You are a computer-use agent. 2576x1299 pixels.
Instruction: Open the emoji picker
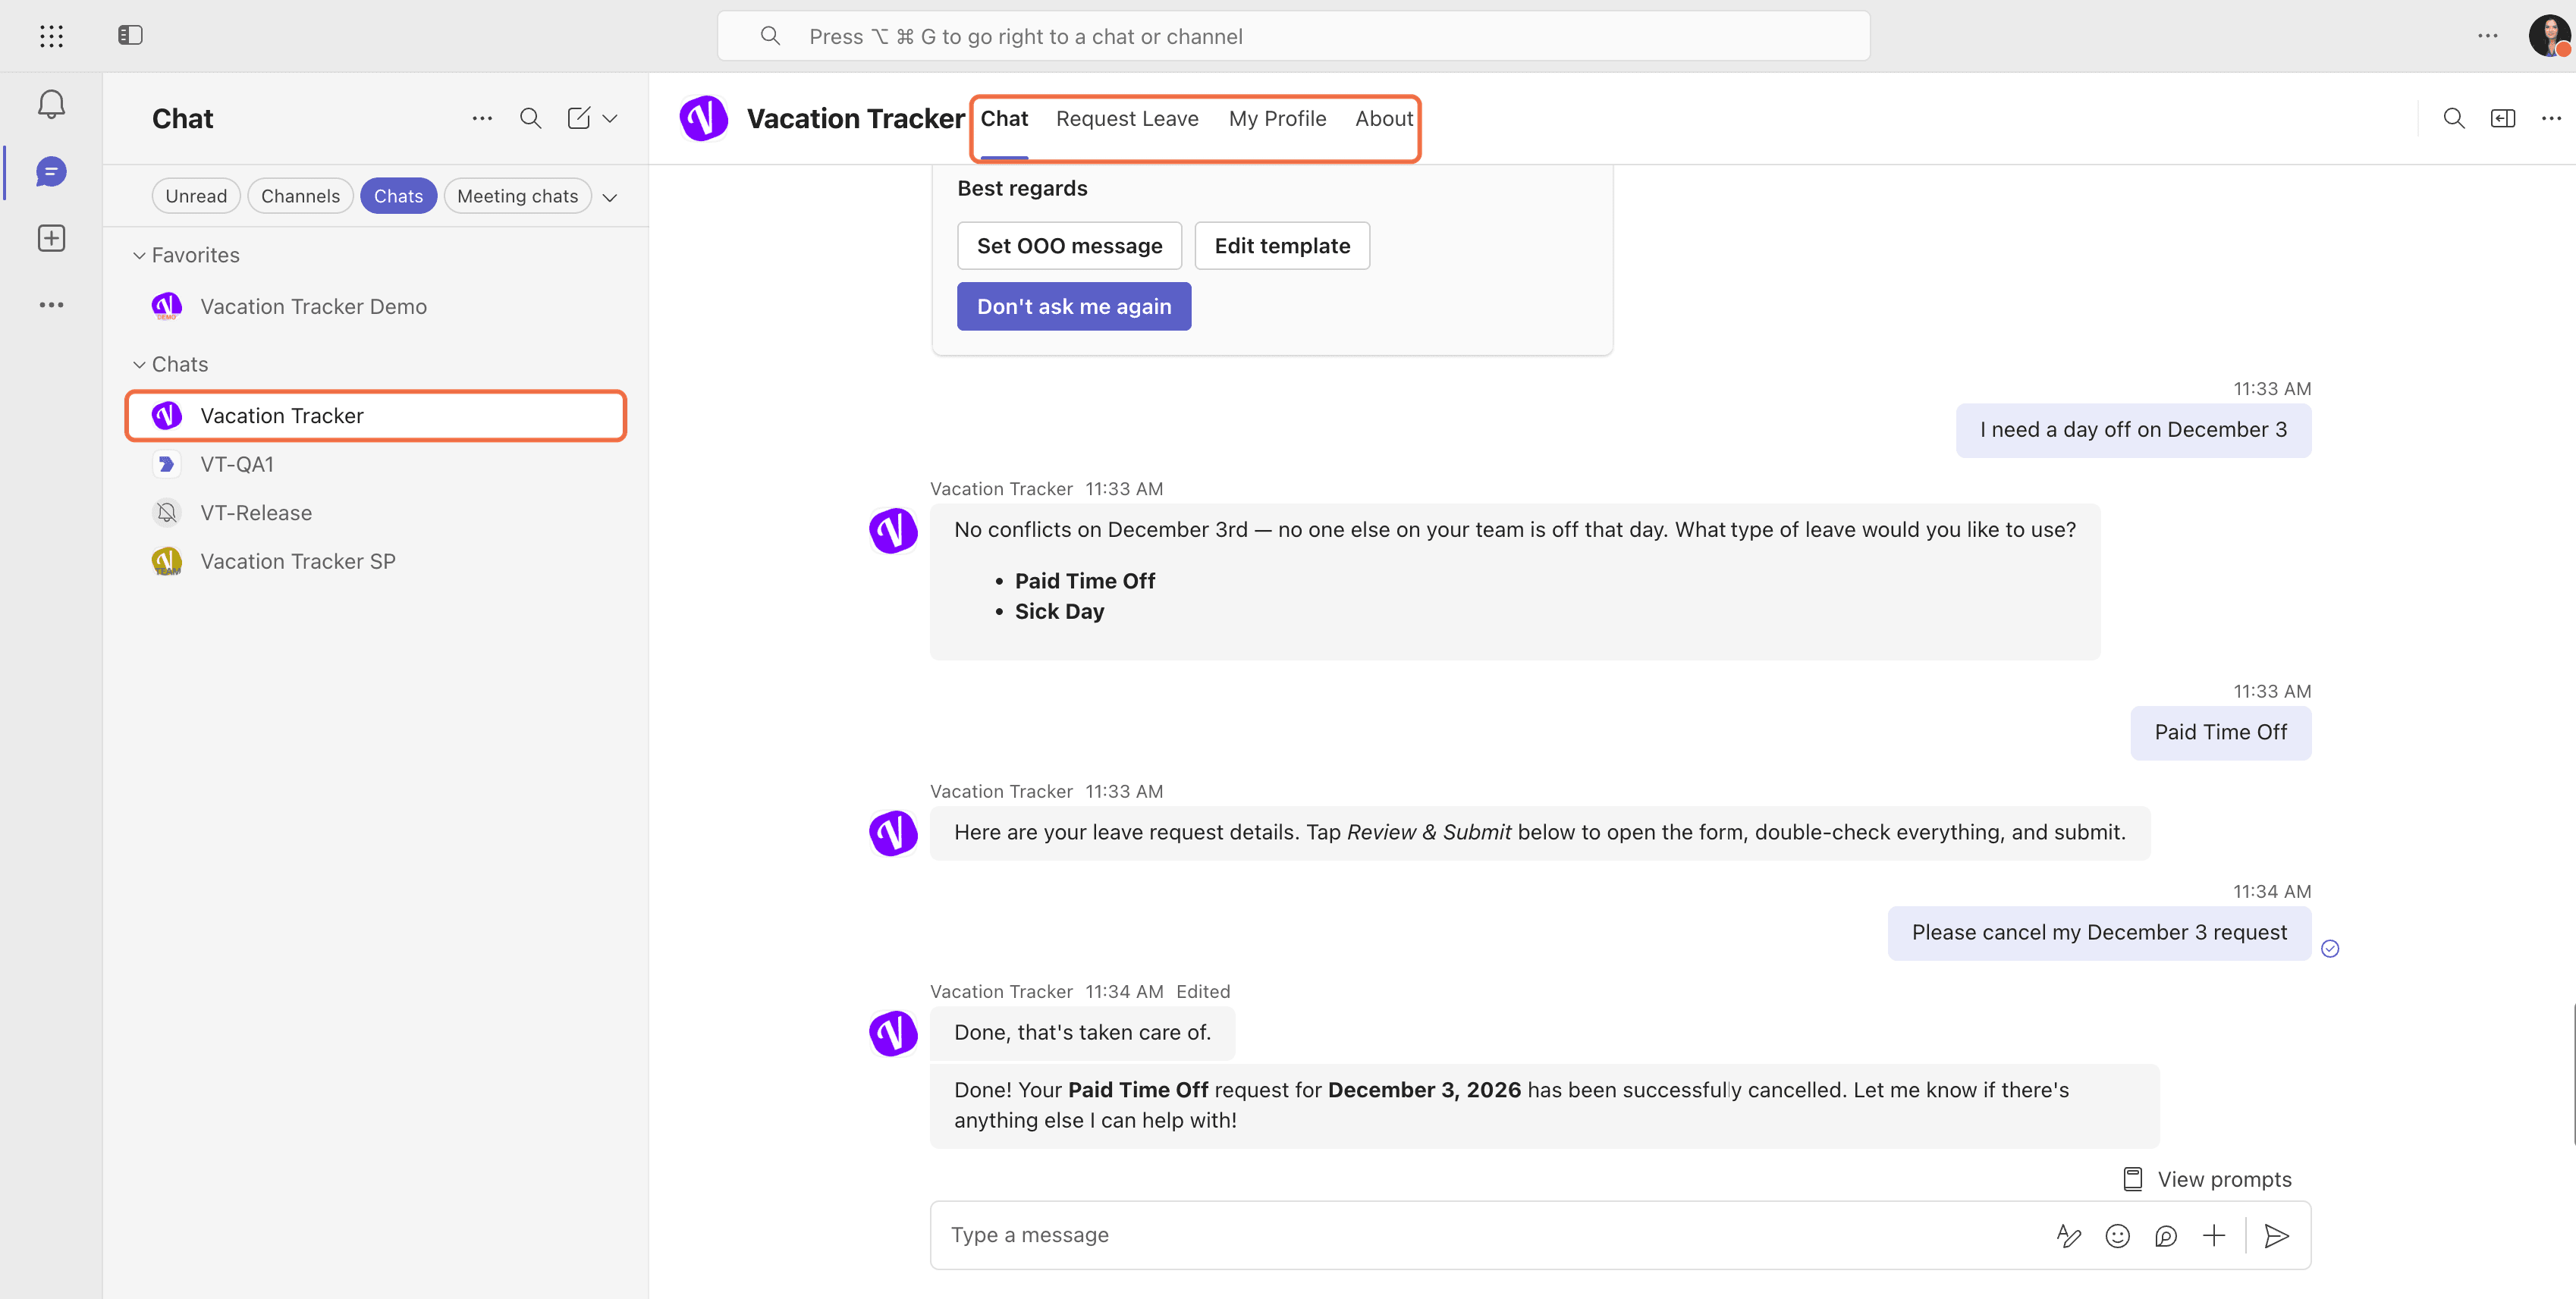coord(2117,1236)
